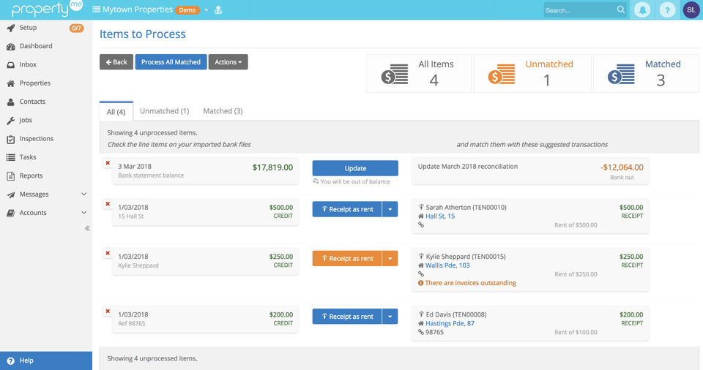
Task: Receipt as rent for 15 Hall St
Action: tap(347, 209)
